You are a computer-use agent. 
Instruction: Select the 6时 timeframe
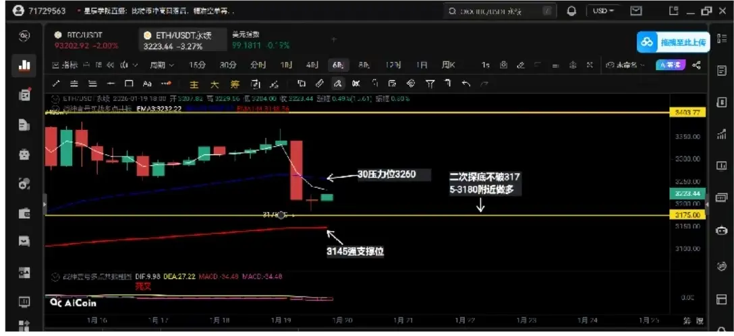click(x=338, y=65)
